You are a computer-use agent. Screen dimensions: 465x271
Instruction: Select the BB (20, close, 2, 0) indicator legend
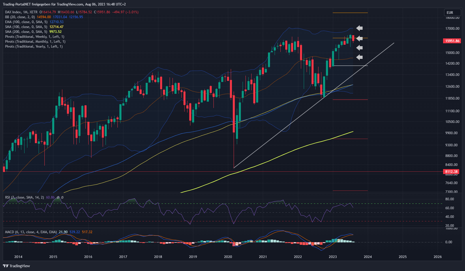20,17
